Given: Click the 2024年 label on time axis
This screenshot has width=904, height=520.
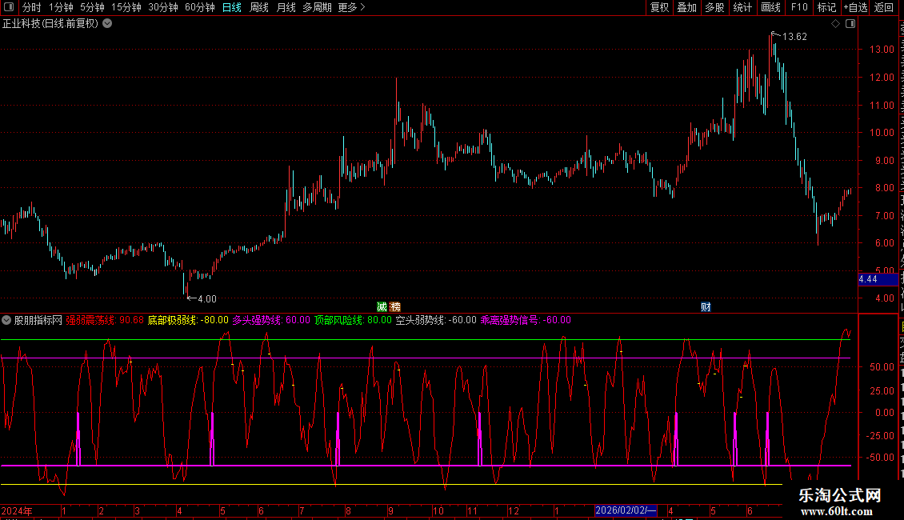Looking at the screenshot, I should click(x=17, y=510).
